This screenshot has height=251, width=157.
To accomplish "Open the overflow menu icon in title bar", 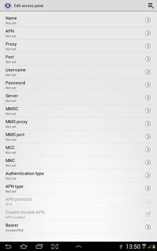I will pyautogui.click(x=150, y=5).
